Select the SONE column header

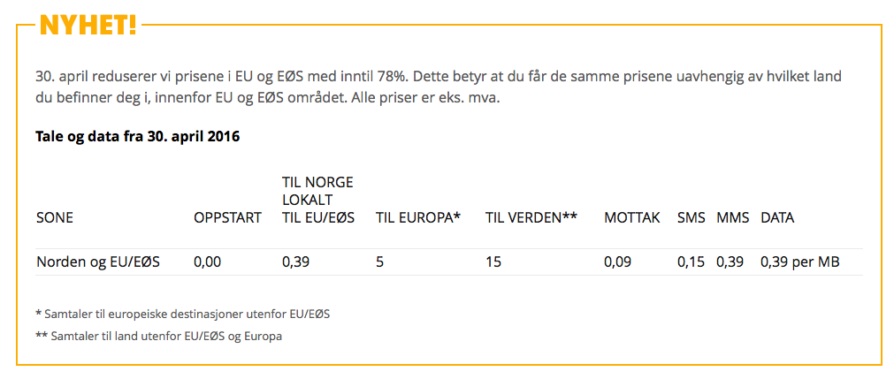click(x=55, y=217)
